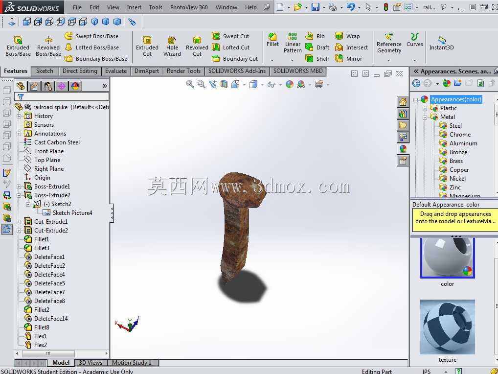Select the Revolved Cut tool
This screenshot has height=374, width=498.
point(197,47)
